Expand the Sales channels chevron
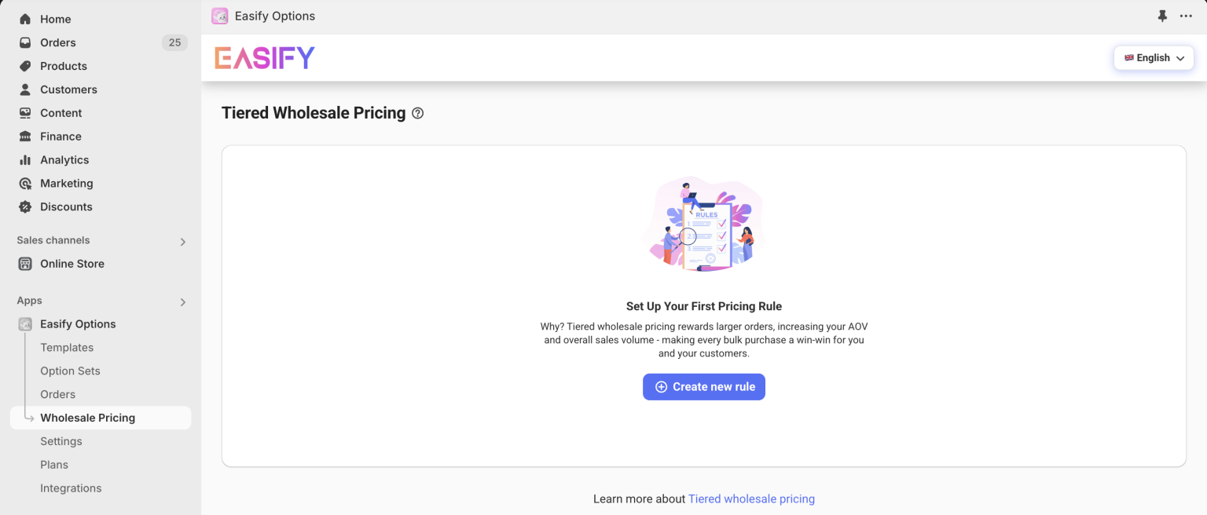 click(x=182, y=242)
